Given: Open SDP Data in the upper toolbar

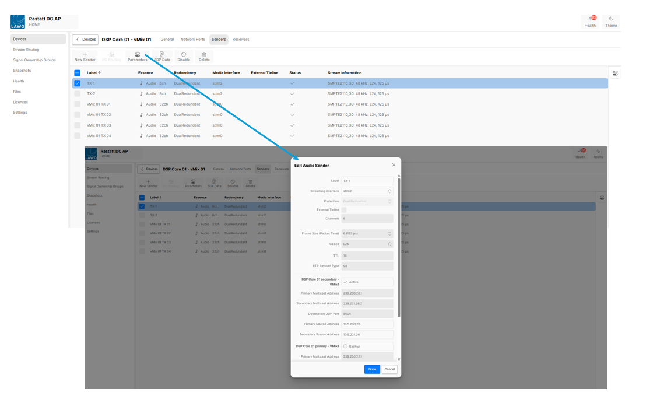Looking at the screenshot, I should point(162,55).
